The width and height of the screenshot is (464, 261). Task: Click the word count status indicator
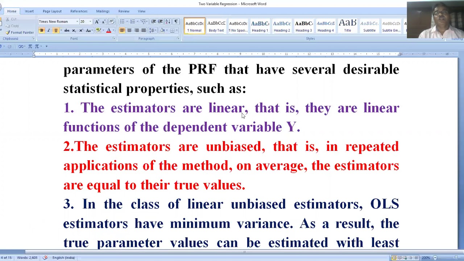pyautogui.click(x=27, y=258)
